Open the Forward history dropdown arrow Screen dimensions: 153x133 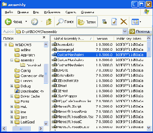41,22
